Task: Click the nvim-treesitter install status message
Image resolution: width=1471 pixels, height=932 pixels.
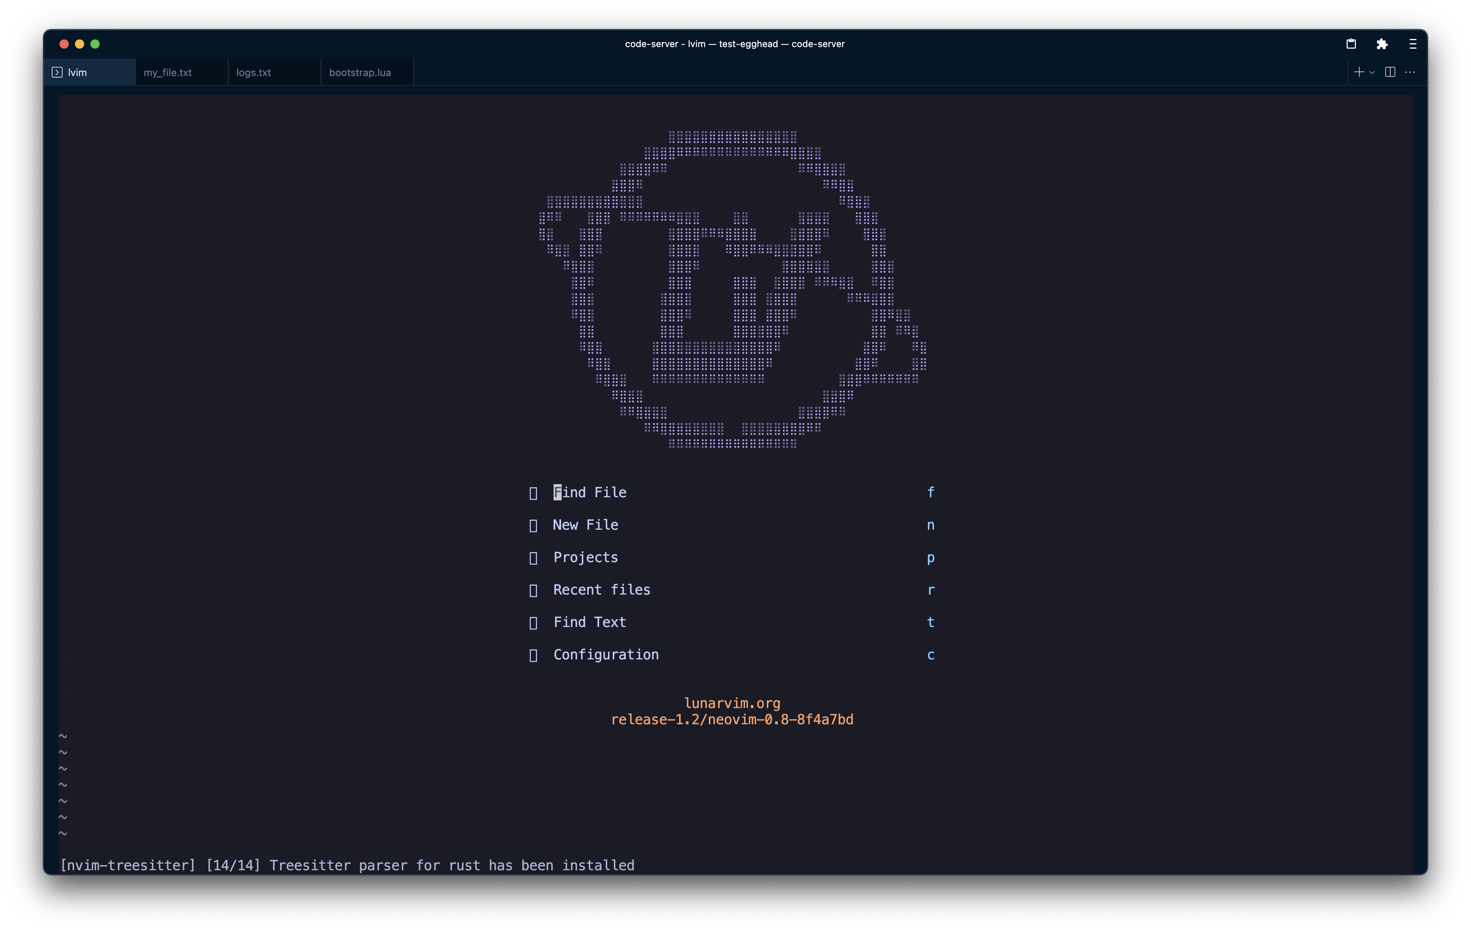Action: click(348, 865)
